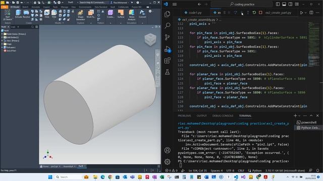Image resolution: width=323 pixels, height=181 pixels.
Task: Open Windows Start menu
Action: (50, 177)
